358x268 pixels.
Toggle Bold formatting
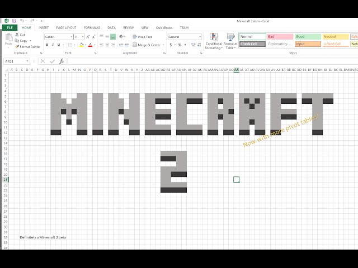coord(47,45)
